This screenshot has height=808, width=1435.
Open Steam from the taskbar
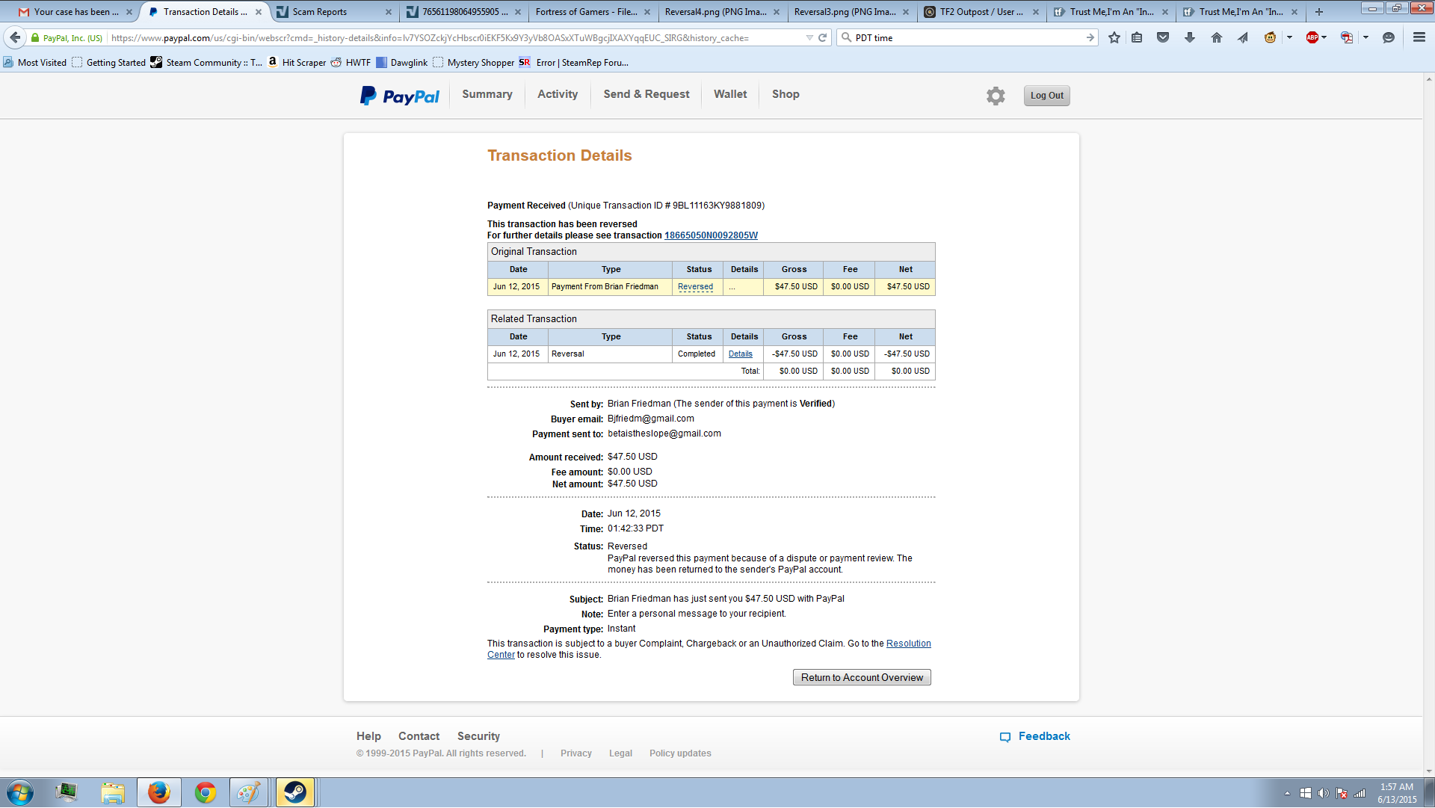(x=294, y=792)
